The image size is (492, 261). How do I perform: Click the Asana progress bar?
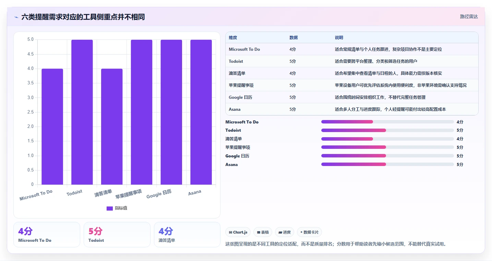(387, 165)
